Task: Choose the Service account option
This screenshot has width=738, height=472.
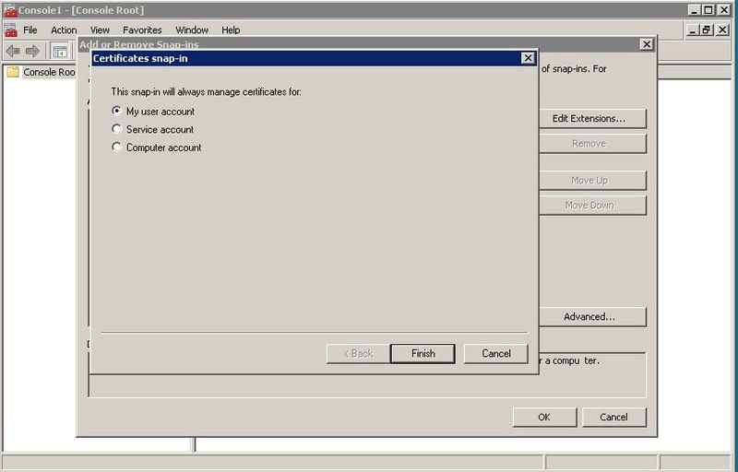Action: (x=117, y=130)
